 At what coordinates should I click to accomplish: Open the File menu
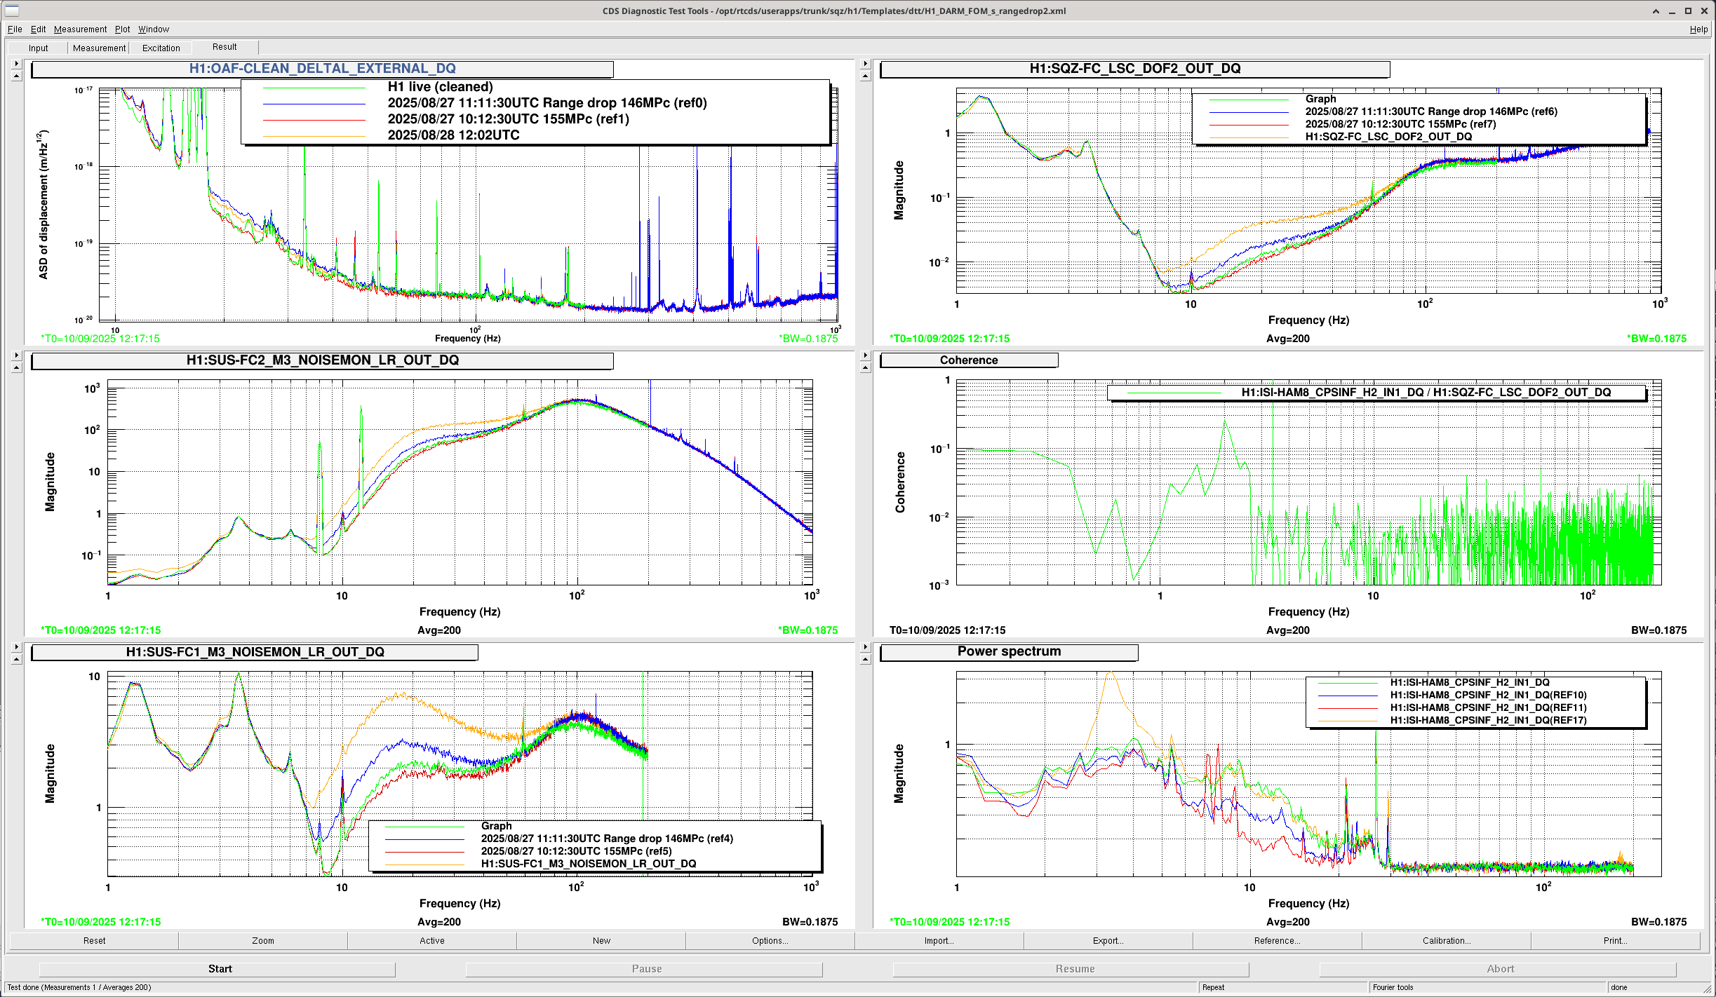(15, 29)
